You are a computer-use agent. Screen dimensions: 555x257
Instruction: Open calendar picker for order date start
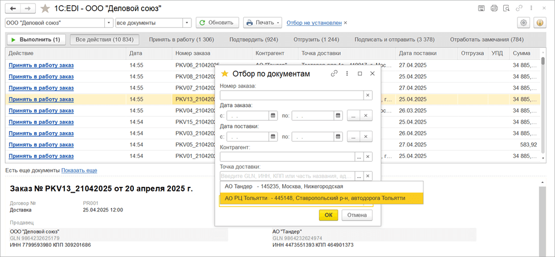(273, 116)
